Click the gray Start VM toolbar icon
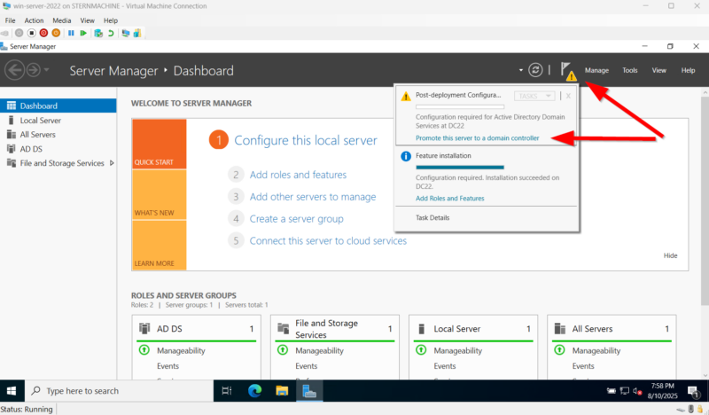709x415 pixels. coord(19,33)
